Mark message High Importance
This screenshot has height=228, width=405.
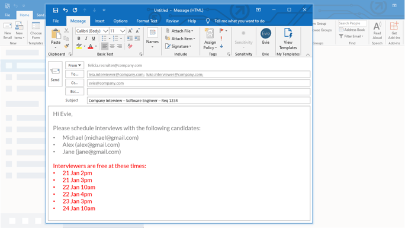point(221,38)
